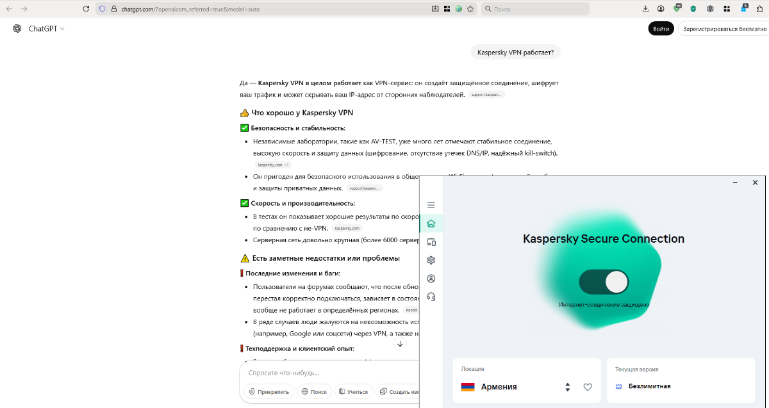
Task: Click the Armenia flag icon
Action: (x=468, y=387)
